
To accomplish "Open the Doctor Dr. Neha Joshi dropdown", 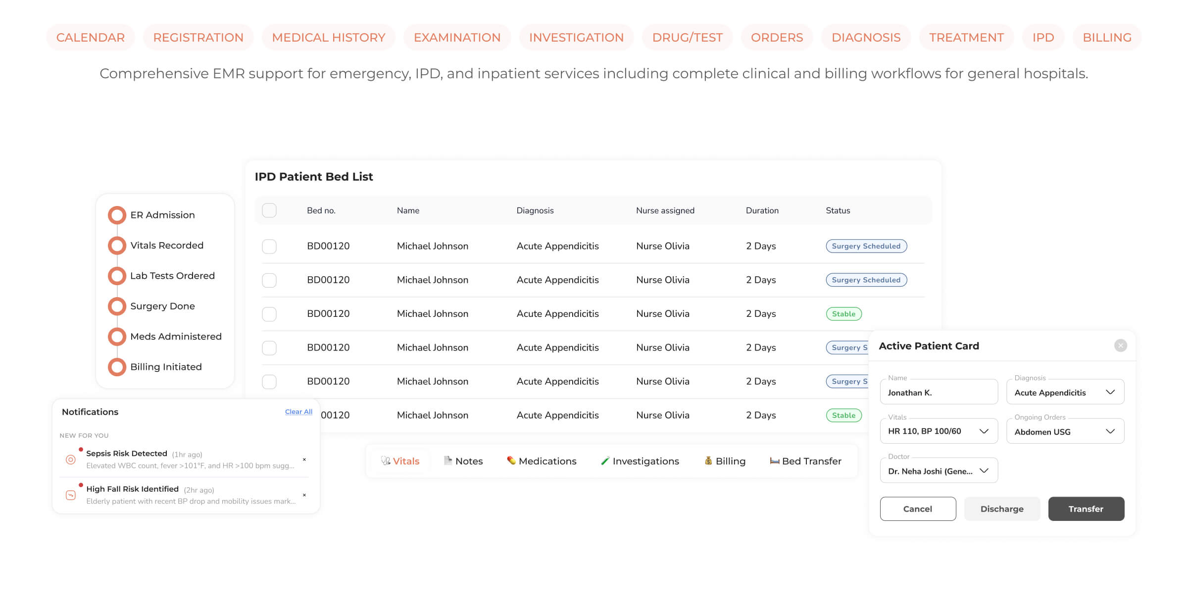I will [x=939, y=471].
